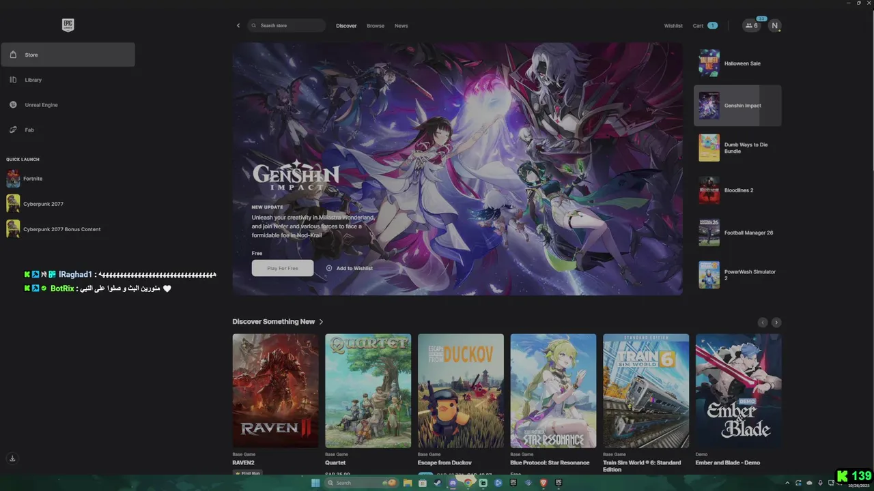Click the Genshin Impact hero banner
Viewport: 874px width, 491px height.
(x=457, y=169)
